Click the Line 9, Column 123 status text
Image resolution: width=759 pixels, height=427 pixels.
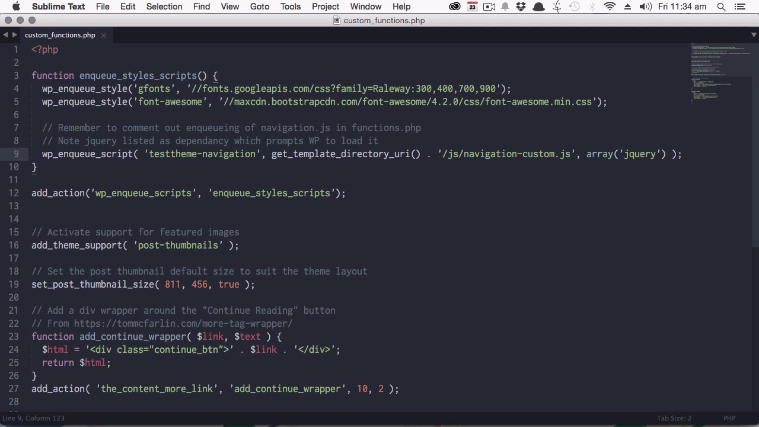point(33,418)
